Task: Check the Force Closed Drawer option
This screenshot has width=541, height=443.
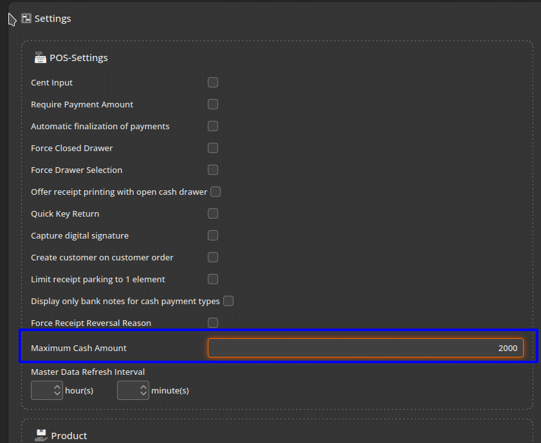Action: [x=213, y=148]
